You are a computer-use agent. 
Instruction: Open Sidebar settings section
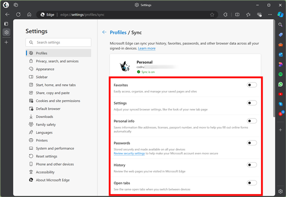point(58,77)
